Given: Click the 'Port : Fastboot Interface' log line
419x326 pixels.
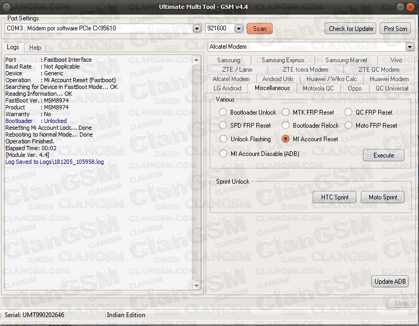Looking at the screenshot, I should point(48,60).
